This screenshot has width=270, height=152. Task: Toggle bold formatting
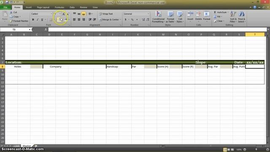tap(33, 20)
